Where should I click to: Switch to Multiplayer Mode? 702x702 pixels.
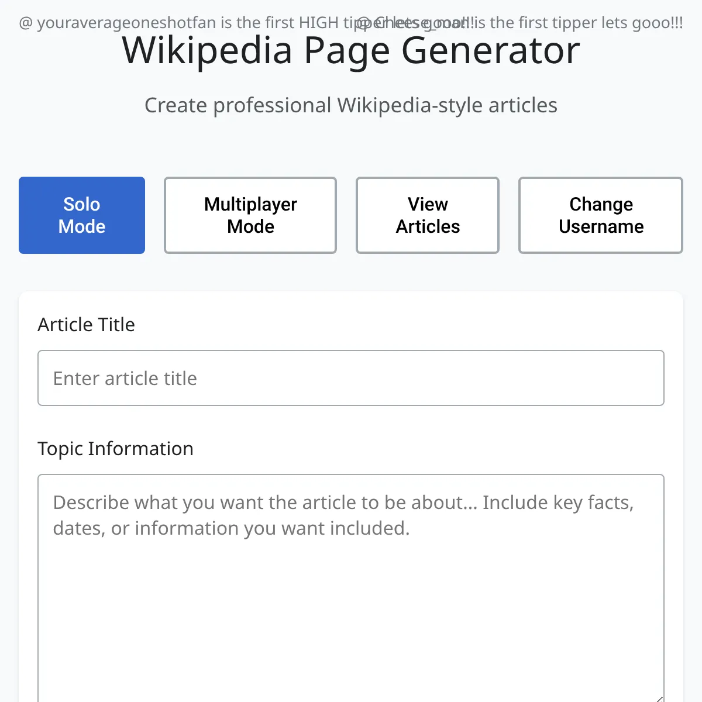click(x=250, y=215)
